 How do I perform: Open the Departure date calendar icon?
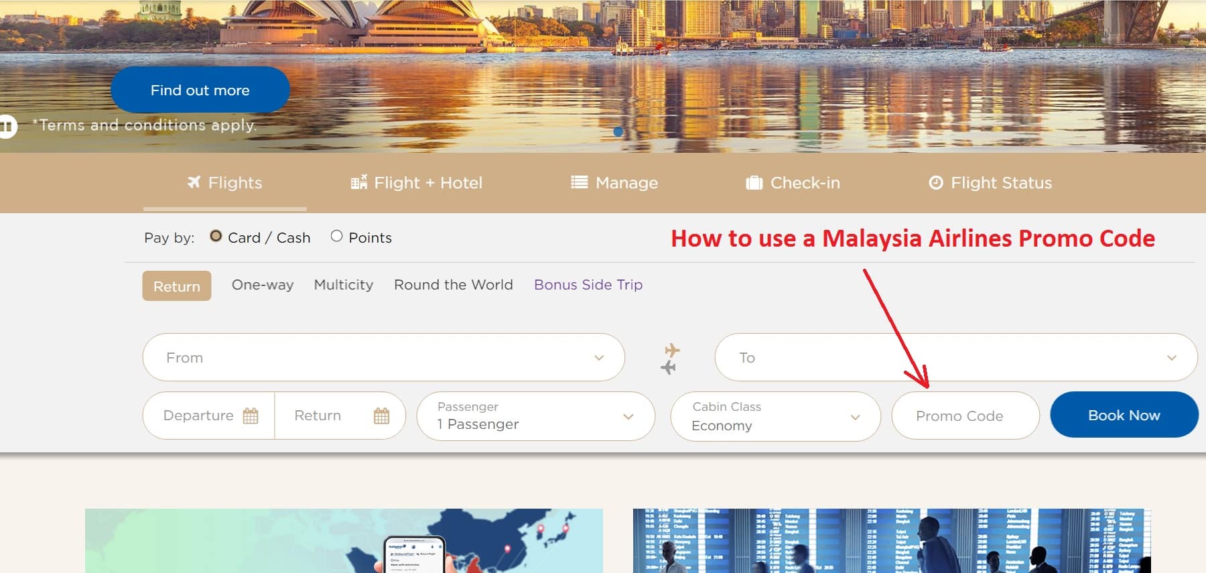251,416
